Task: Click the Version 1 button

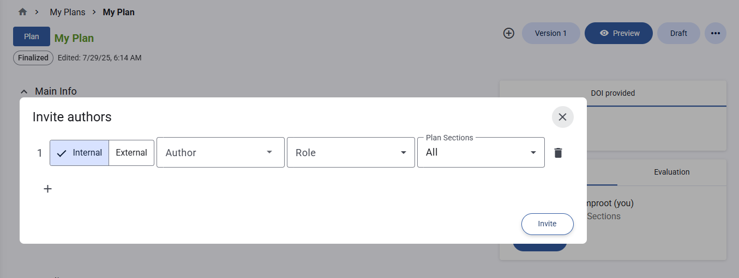Action: 550,33
